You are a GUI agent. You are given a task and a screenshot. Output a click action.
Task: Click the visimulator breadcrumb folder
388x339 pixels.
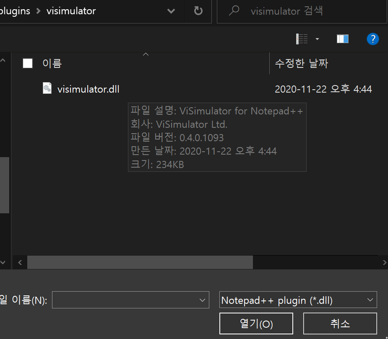pos(71,11)
